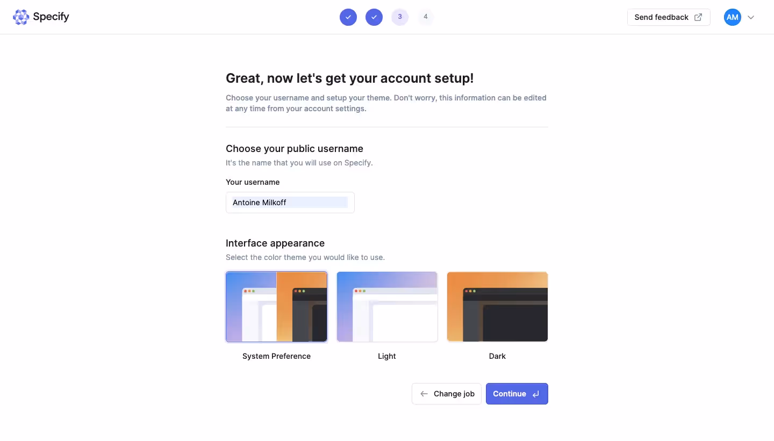Select step 4 in the progress indicator

pyautogui.click(x=426, y=17)
